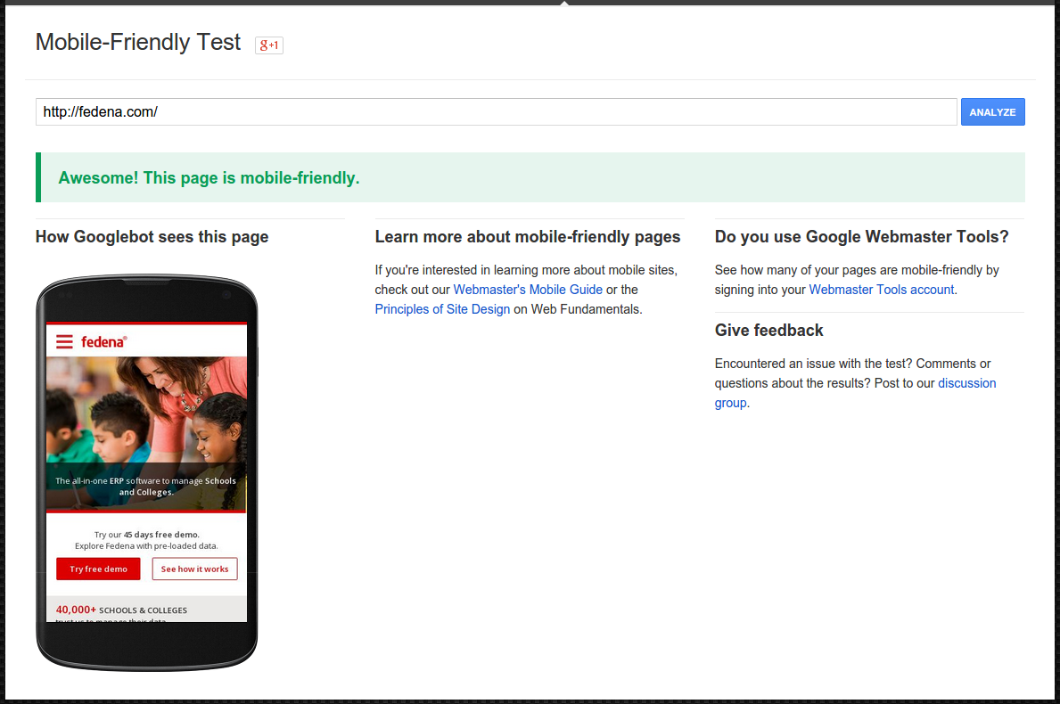This screenshot has height=704, width=1060.
Task: Click the See how it works button
Action: 194,569
